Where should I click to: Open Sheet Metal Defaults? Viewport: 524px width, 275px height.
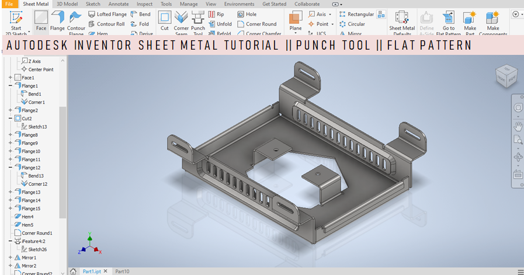click(402, 22)
